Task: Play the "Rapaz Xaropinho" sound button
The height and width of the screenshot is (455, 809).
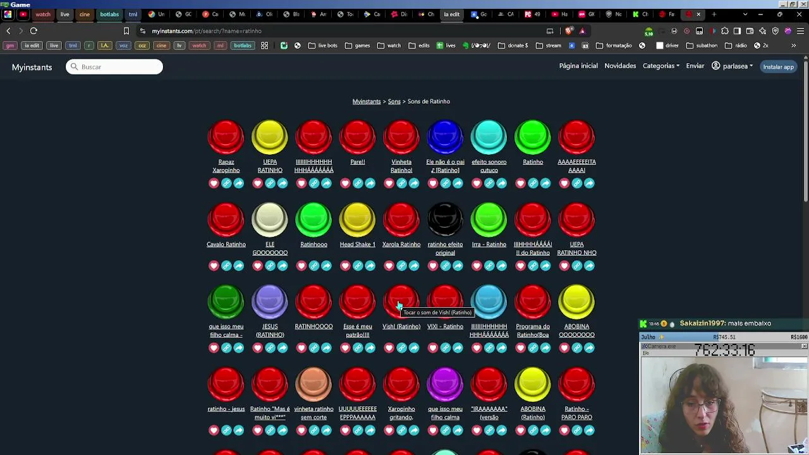Action: point(226,137)
